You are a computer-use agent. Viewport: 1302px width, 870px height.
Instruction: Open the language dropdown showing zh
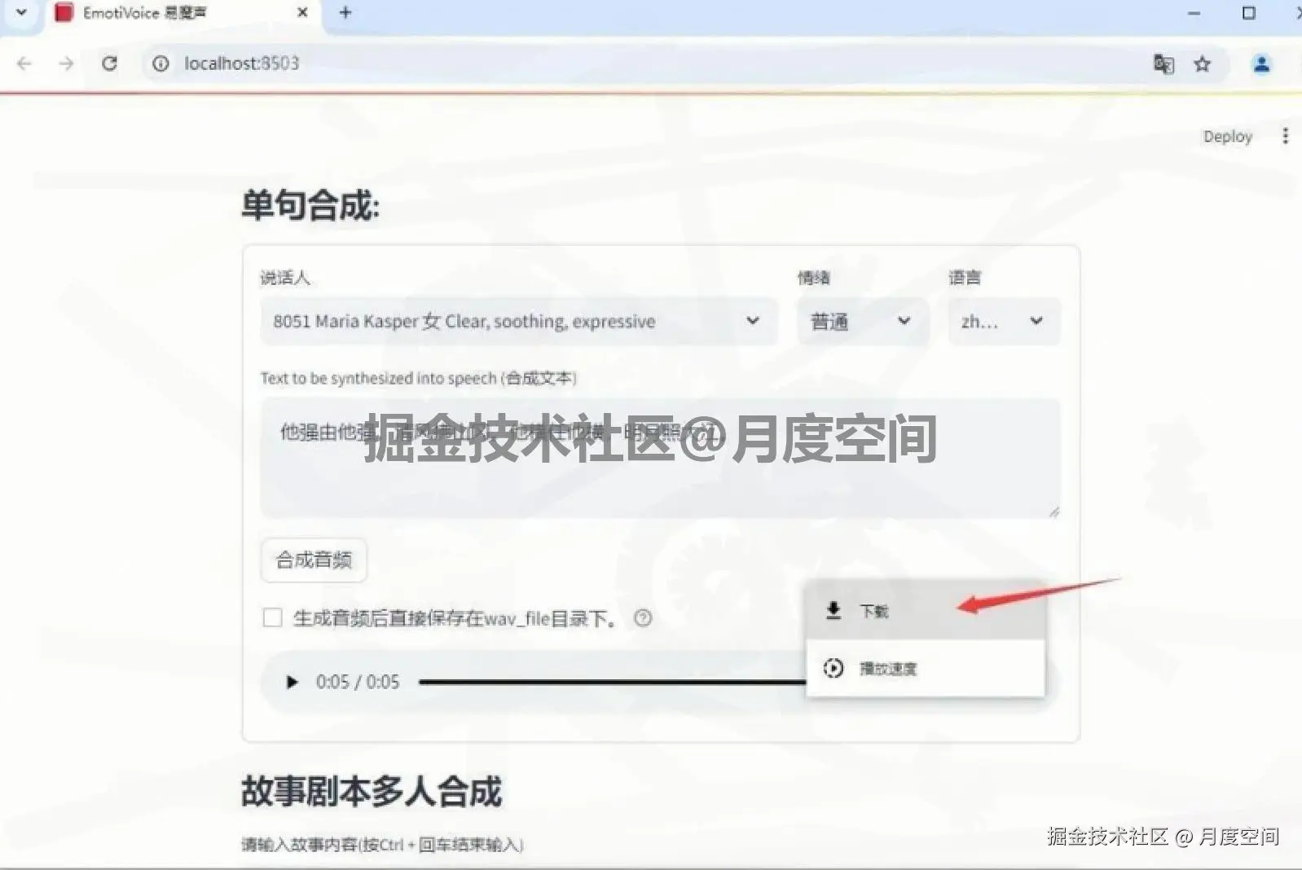(x=1004, y=321)
